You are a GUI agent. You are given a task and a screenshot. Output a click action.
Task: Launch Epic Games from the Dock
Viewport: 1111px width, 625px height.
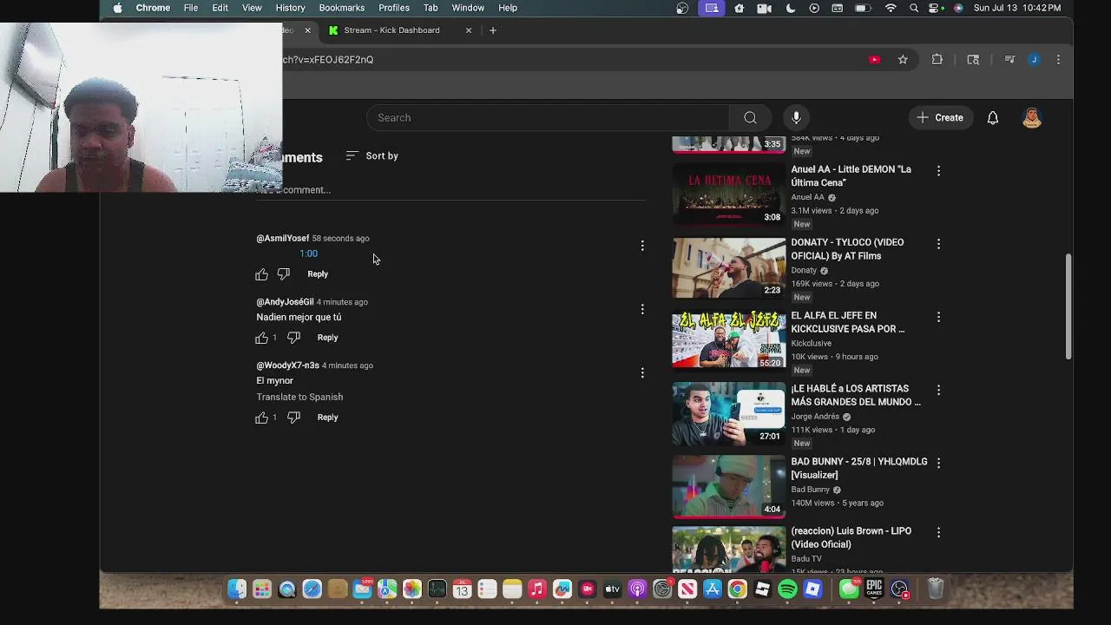coord(874,589)
